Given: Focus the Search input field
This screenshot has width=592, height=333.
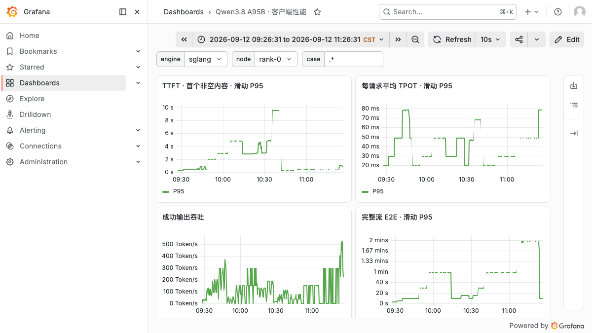Looking at the screenshot, I should tap(448, 12).
